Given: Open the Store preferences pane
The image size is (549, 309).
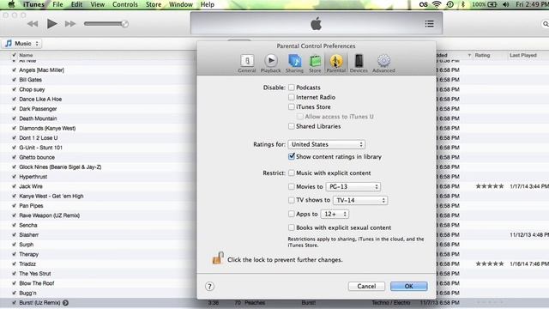Looking at the screenshot, I should [x=315, y=64].
